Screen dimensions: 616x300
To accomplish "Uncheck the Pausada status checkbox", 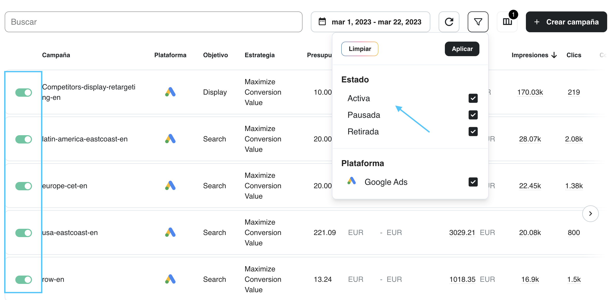I will (473, 115).
